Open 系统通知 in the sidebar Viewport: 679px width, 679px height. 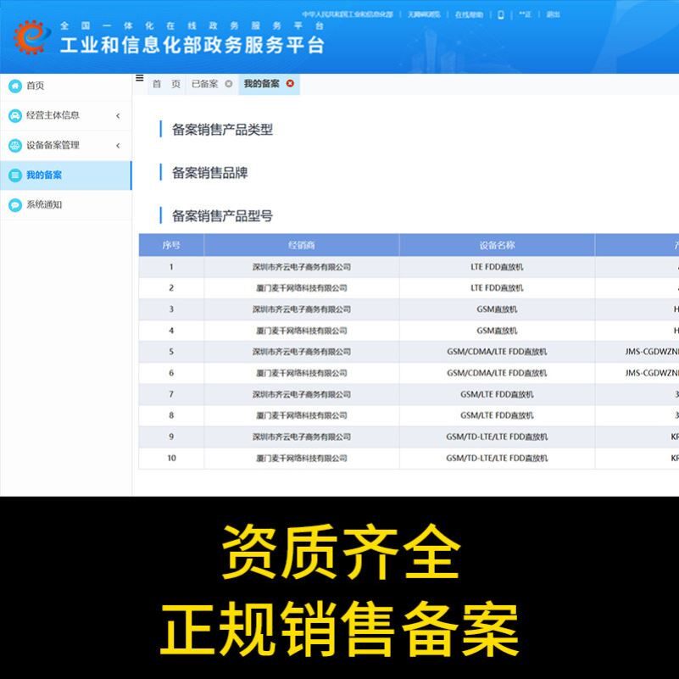click(66, 205)
